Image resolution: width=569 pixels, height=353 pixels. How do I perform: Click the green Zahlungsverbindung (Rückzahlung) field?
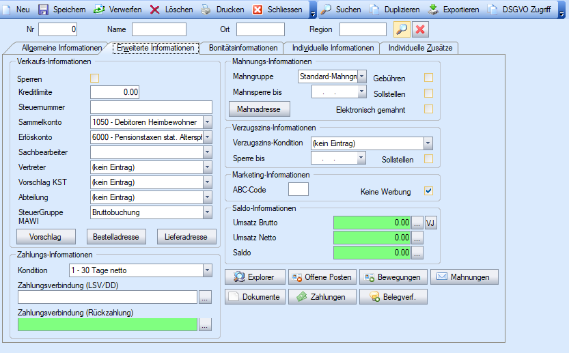point(107,324)
